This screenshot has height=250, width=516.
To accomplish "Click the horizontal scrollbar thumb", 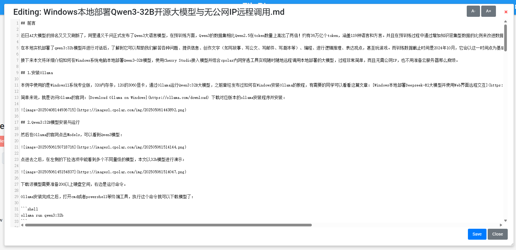I will click(168, 225).
